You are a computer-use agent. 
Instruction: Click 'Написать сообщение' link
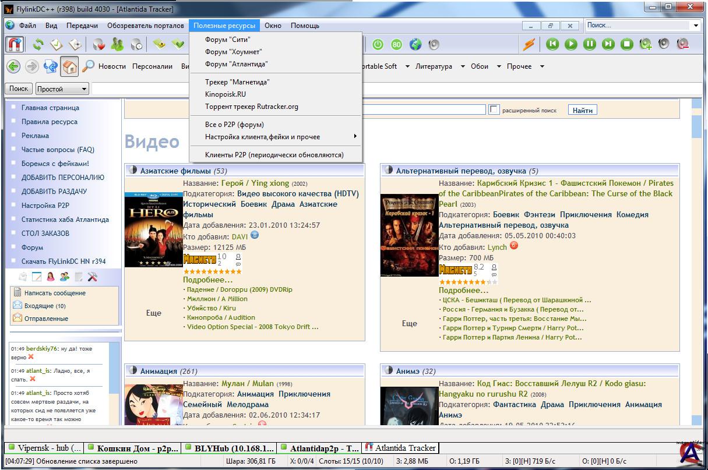pyautogui.click(x=55, y=293)
